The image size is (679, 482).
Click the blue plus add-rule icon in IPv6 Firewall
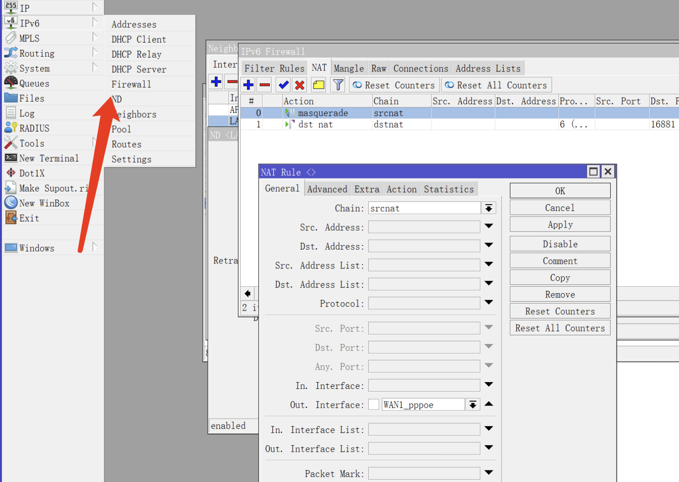(248, 85)
